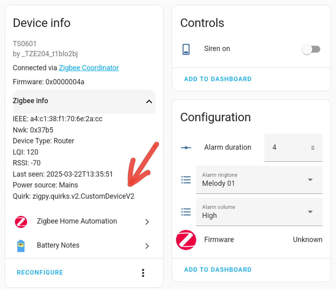Click the Zigbee icon next to Firmware
Image resolution: width=336 pixels, height=289 pixels.
point(186,240)
